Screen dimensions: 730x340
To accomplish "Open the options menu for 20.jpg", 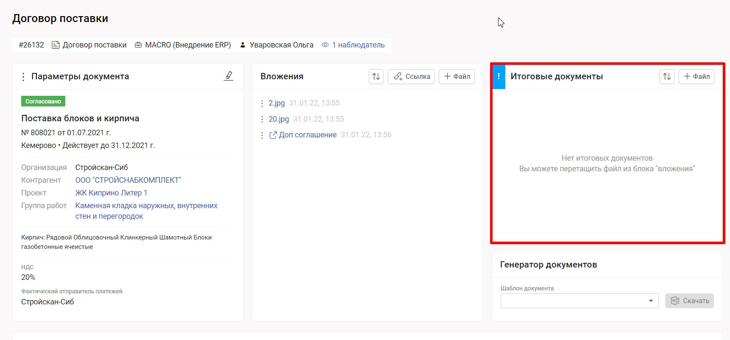I will (262, 120).
